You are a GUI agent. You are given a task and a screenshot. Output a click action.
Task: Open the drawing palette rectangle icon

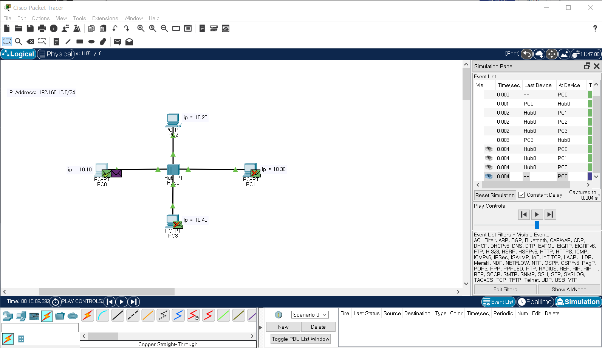(x=176, y=28)
